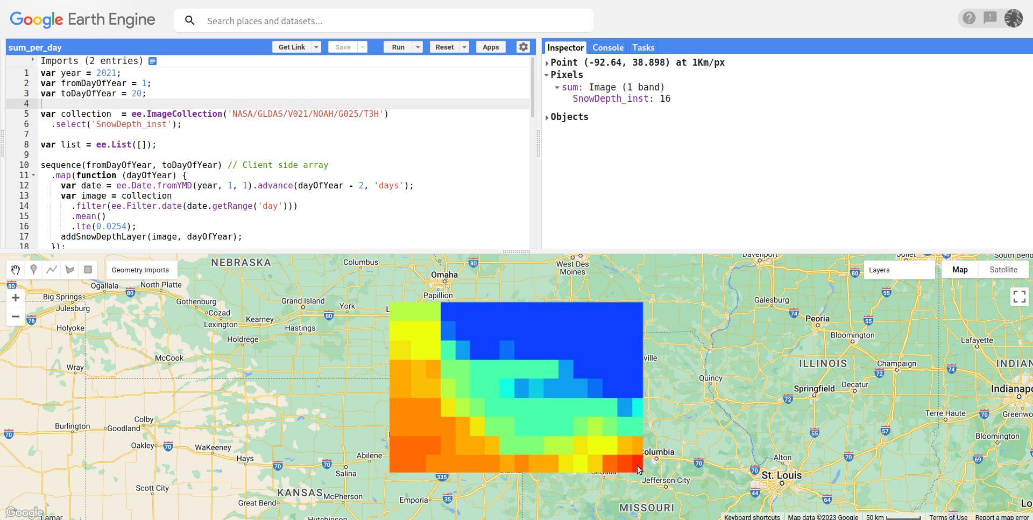This screenshot has height=520, width=1033.
Task: Click the Google Earth Engine logo
Action: tap(83, 20)
